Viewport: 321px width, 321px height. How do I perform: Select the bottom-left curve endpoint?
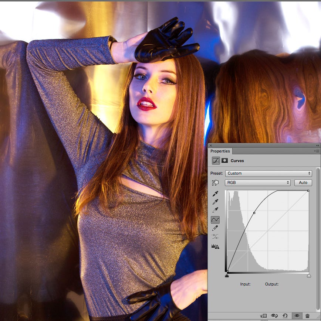[x=227, y=271]
